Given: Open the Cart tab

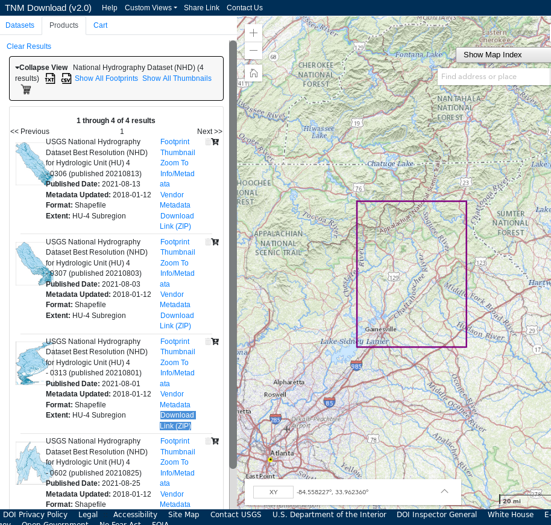Looking at the screenshot, I should 100,25.
